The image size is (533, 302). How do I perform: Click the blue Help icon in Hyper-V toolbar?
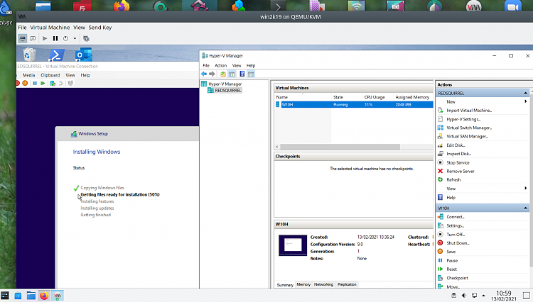point(242,74)
